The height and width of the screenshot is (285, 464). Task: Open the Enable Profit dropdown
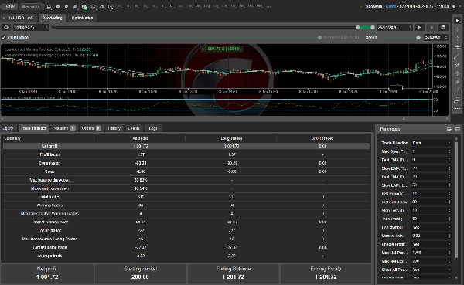432,244
